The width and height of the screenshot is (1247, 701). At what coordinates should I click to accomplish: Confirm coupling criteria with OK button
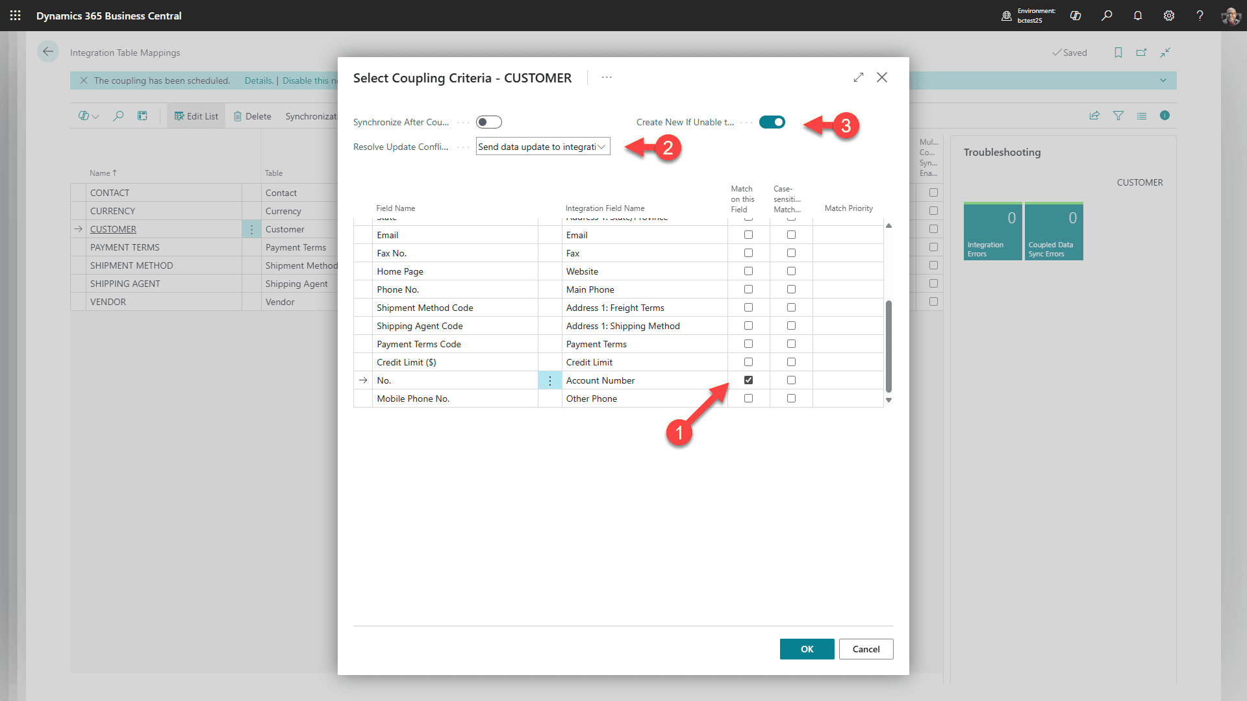coord(807,648)
